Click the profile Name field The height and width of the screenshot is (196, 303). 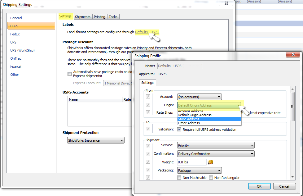180,66
